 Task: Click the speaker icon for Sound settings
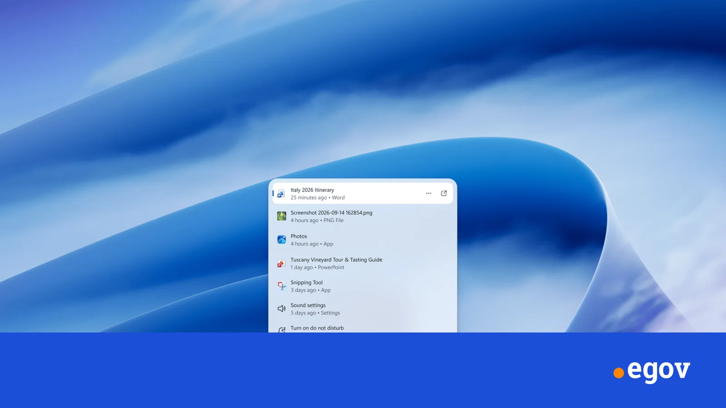281,309
